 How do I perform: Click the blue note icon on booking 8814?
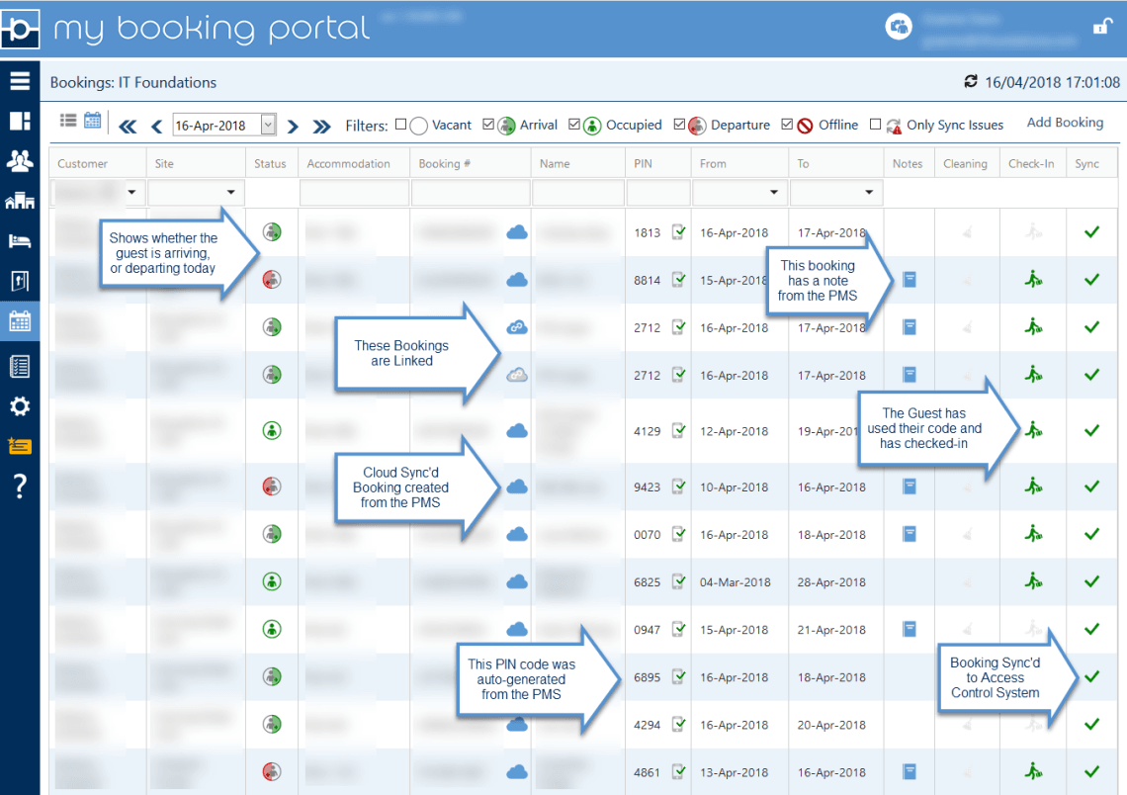908,280
